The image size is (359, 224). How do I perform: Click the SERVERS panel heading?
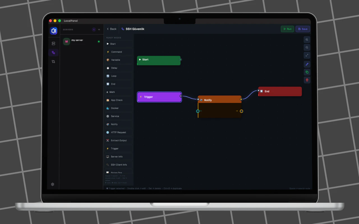point(68,30)
